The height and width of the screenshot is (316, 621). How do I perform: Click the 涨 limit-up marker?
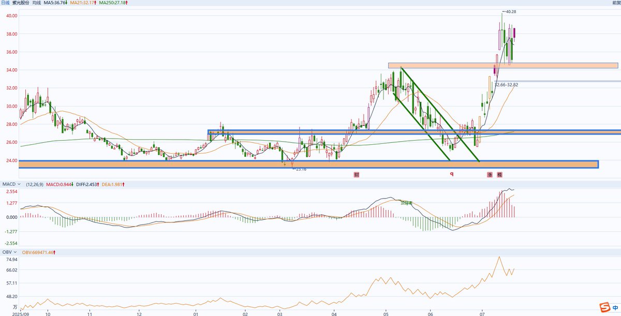click(x=490, y=175)
